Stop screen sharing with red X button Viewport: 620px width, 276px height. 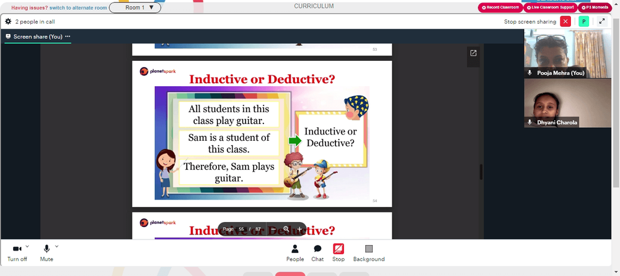[565, 21]
